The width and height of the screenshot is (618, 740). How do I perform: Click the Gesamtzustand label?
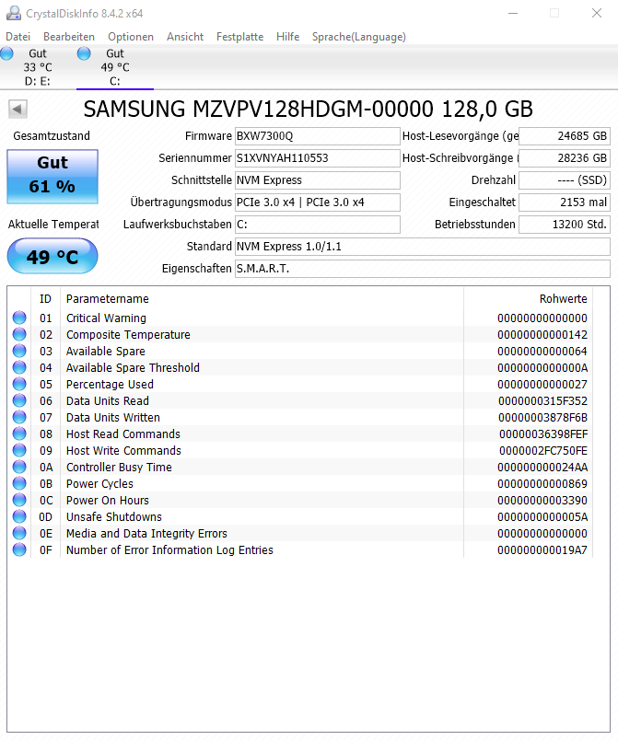[52, 136]
